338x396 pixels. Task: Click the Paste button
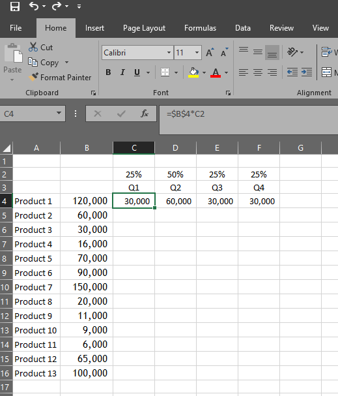12,62
